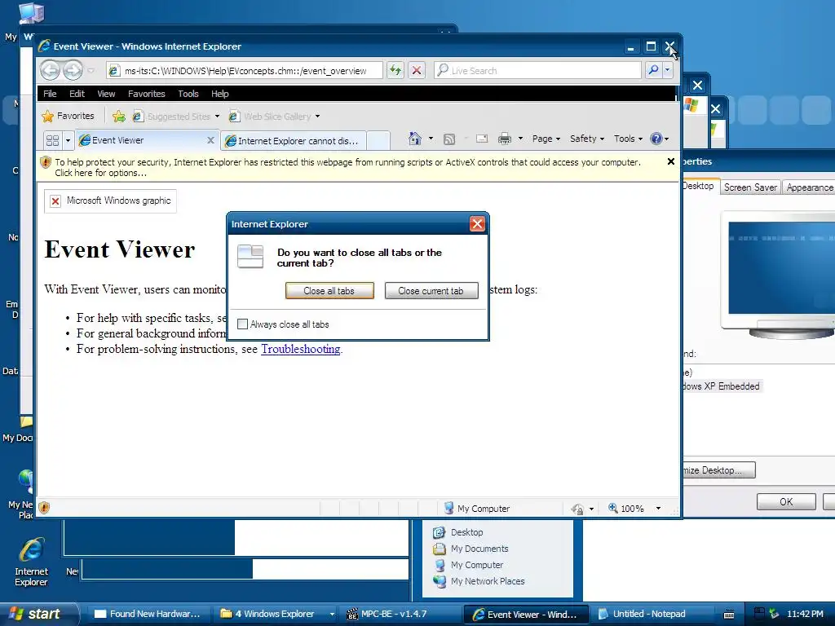Select My Network Places in the folder list
835x626 pixels.
pyautogui.click(x=479, y=581)
